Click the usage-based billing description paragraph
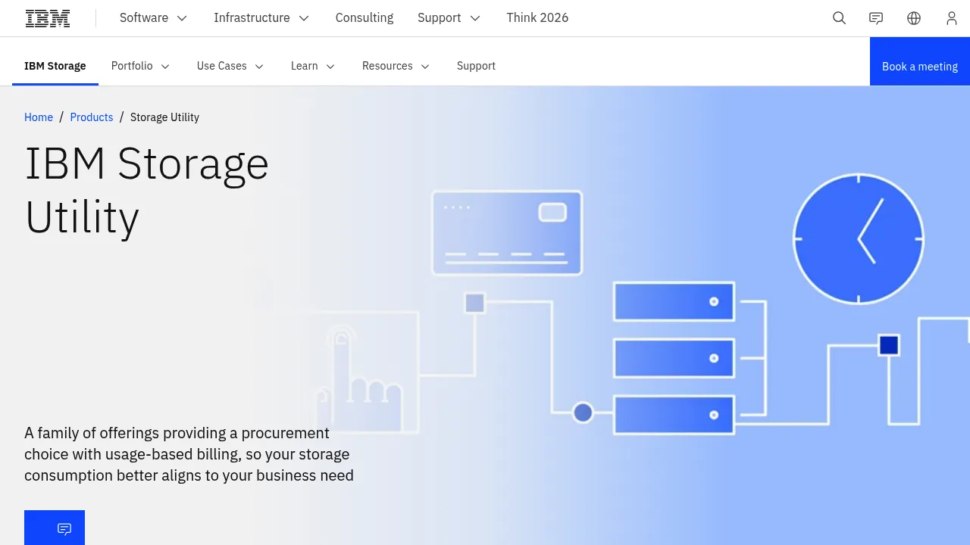Viewport: 970px width, 545px height. point(189,454)
